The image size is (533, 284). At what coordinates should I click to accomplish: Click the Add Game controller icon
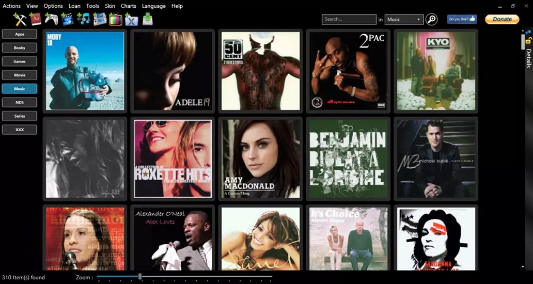(51, 19)
